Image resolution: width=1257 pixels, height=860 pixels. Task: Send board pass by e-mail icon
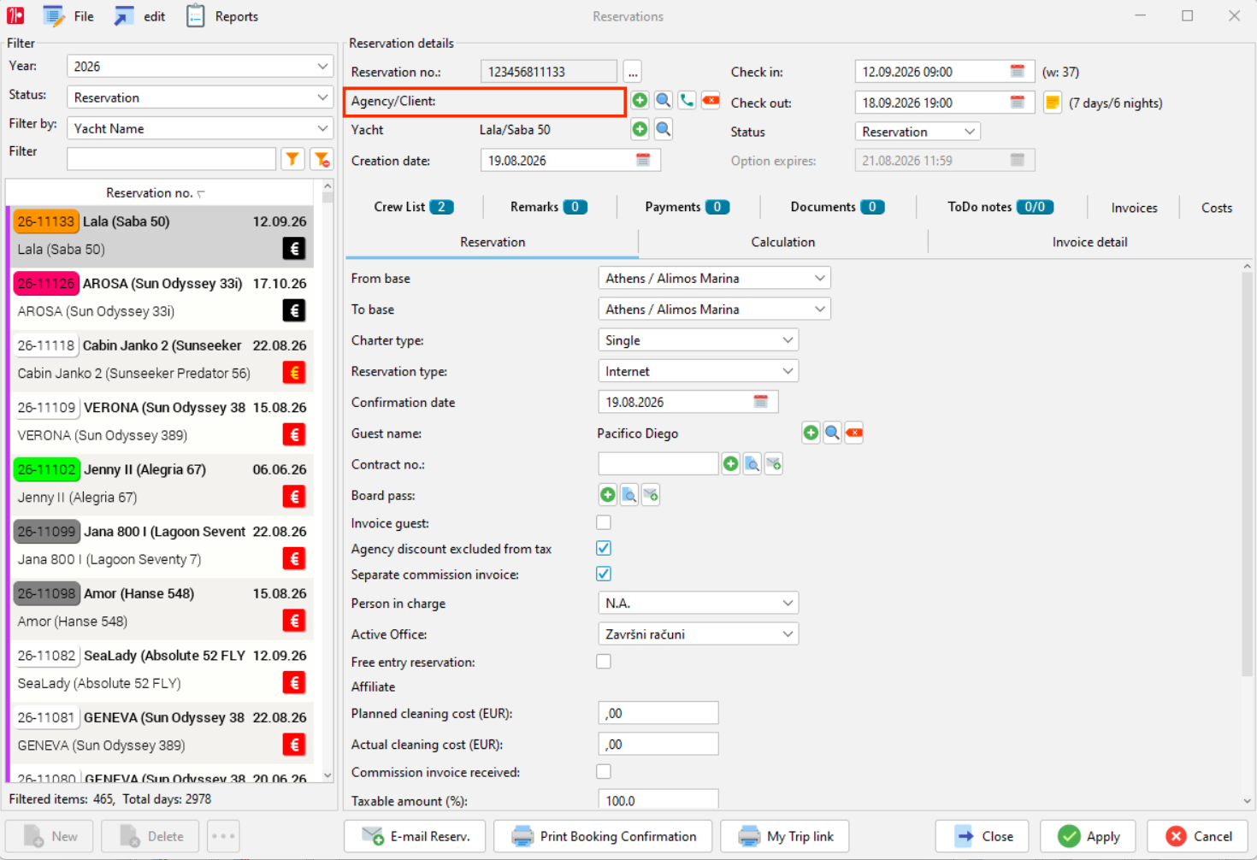[651, 495]
